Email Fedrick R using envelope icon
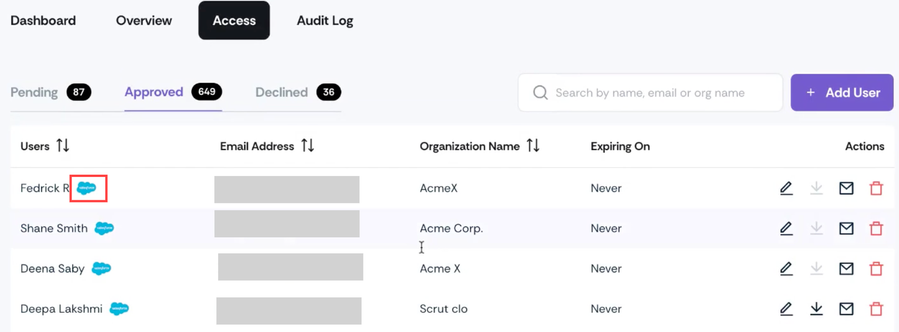Screen dimensions: 899x332 tap(846, 188)
